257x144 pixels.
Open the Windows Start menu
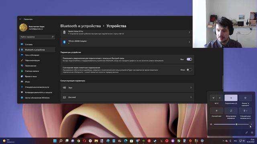[55, 141]
